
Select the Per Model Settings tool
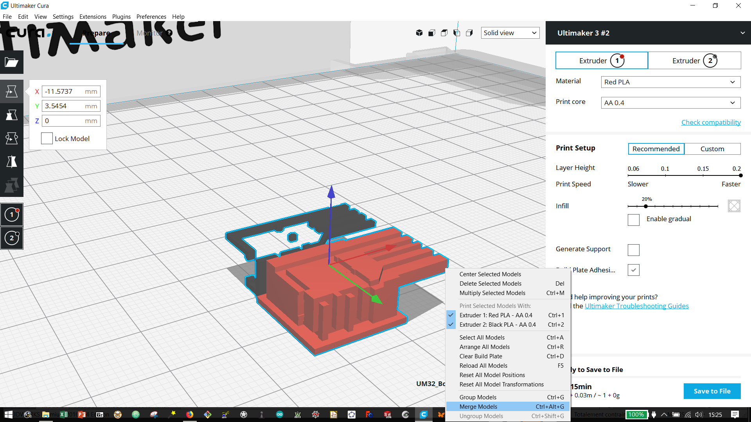(12, 185)
